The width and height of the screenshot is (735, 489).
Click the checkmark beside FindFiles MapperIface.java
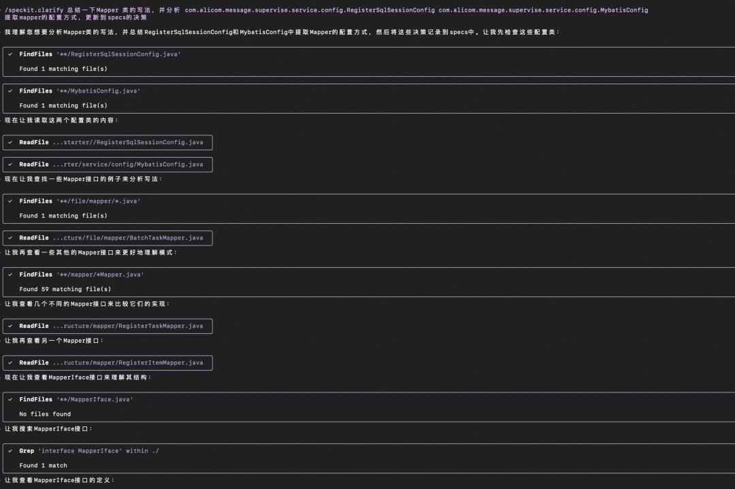(x=10, y=399)
